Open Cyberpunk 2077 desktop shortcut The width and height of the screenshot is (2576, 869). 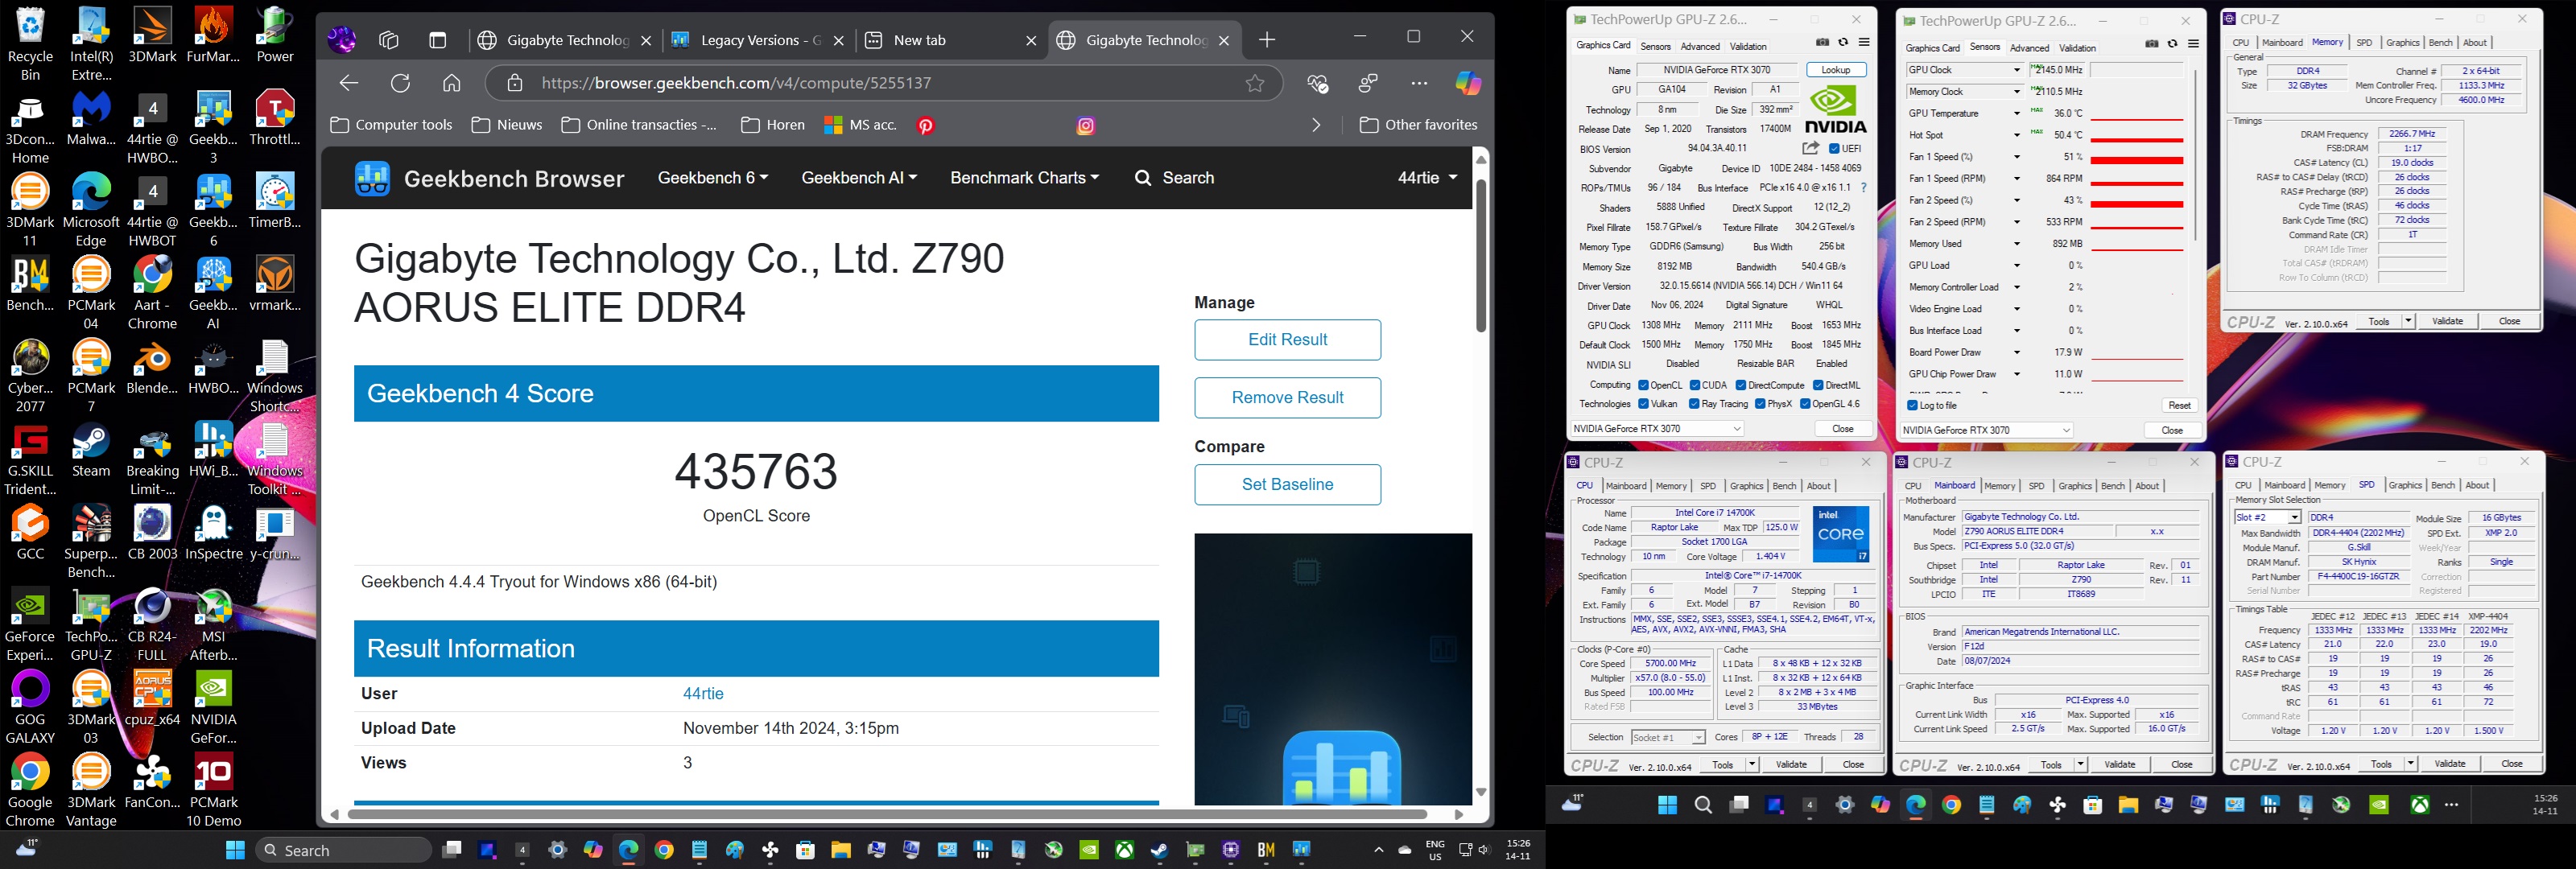coord(30,376)
